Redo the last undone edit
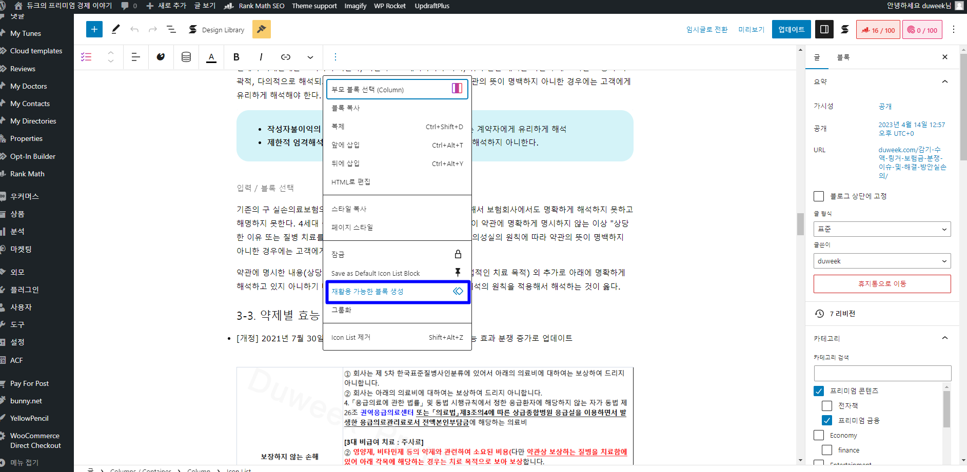The image size is (967, 472). [153, 29]
